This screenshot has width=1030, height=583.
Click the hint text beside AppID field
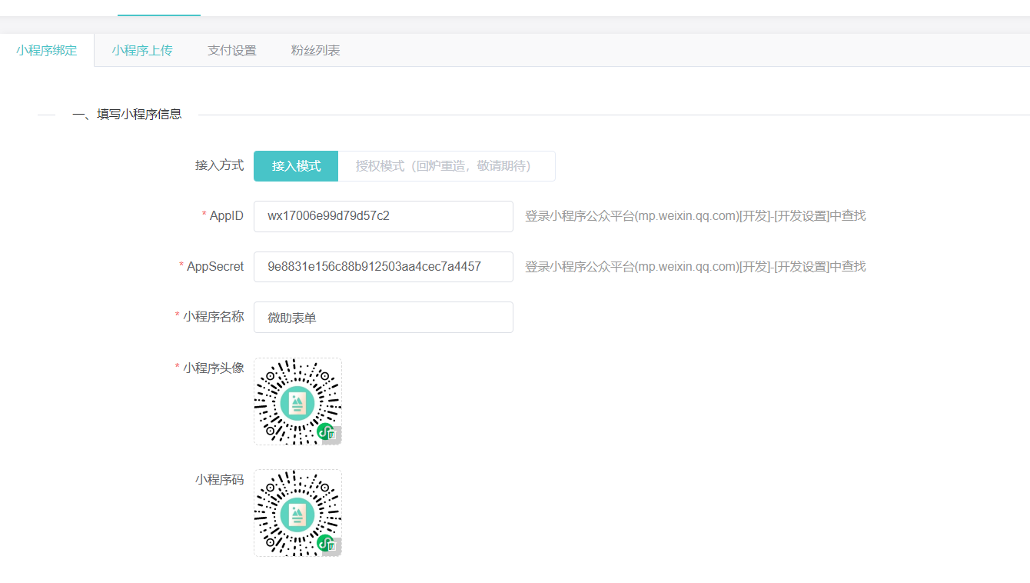coord(695,216)
